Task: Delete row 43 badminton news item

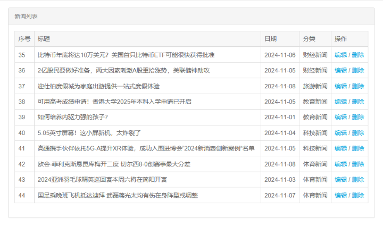Action: coord(358,180)
